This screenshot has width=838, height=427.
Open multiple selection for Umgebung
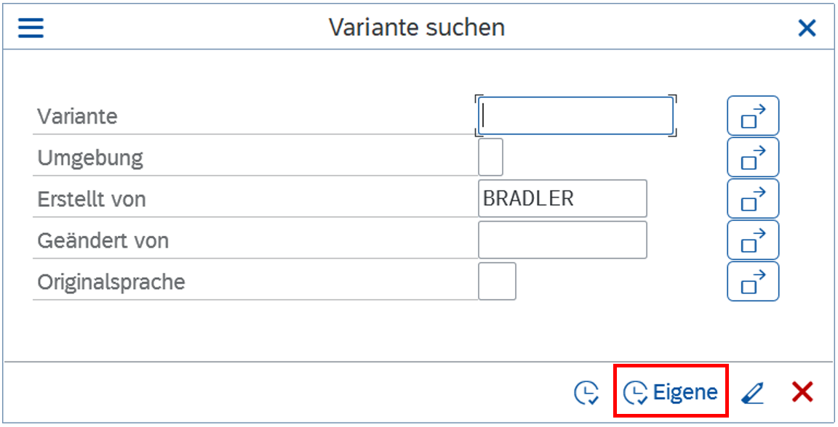(x=753, y=157)
